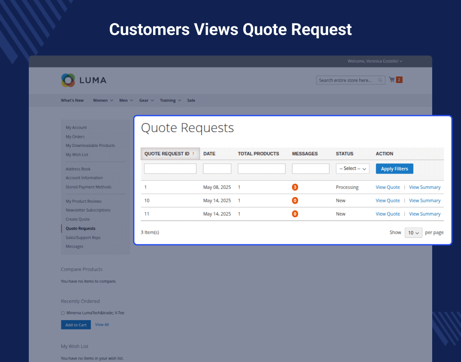The width and height of the screenshot is (461, 362).
Task: Click the Date column header
Action: pyautogui.click(x=210, y=154)
